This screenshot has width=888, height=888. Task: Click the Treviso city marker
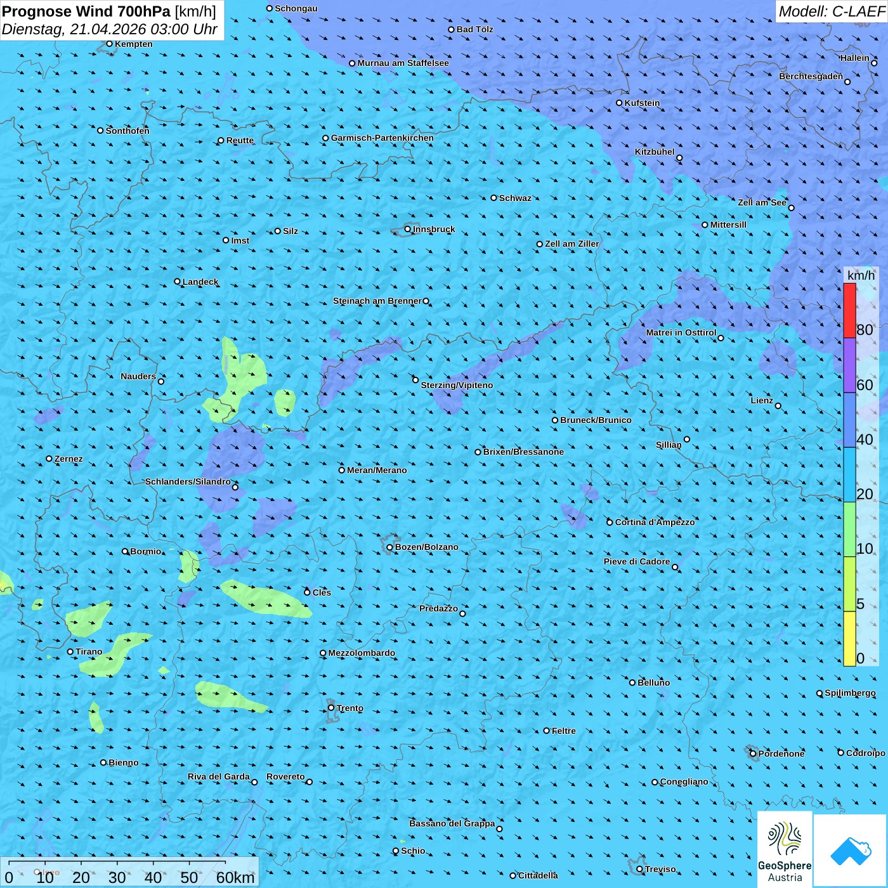point(639,869)
